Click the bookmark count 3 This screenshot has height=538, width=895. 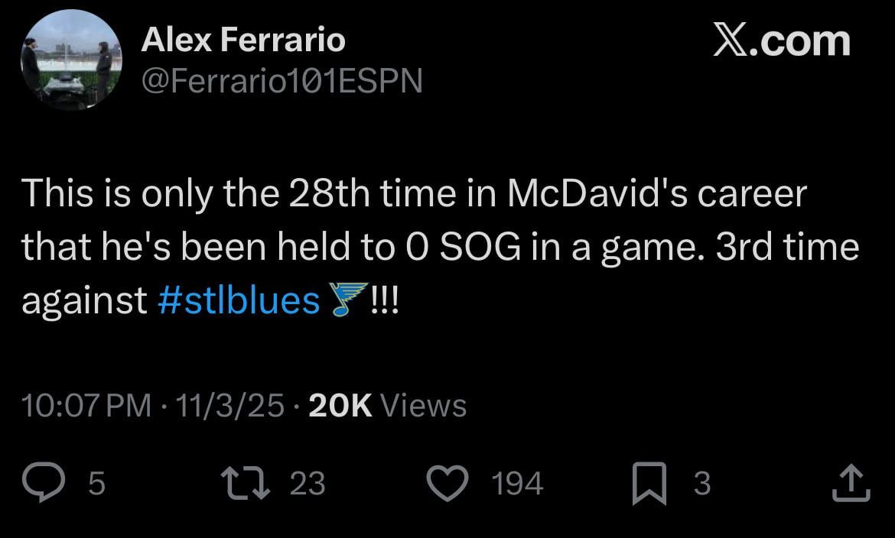(x=701, y=481)
